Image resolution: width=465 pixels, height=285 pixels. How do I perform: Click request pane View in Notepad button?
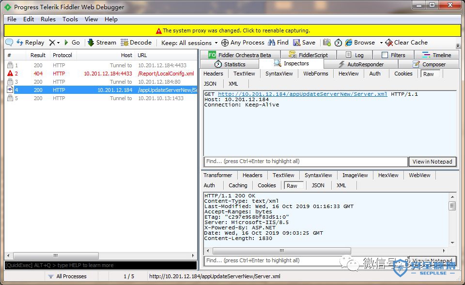[433, 162]
